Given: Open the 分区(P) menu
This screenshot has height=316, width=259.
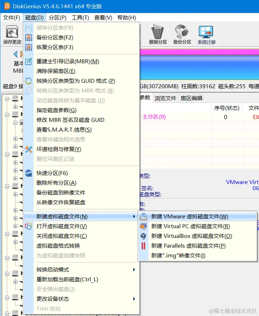Looking at the screenshot, I should (57, 18).
